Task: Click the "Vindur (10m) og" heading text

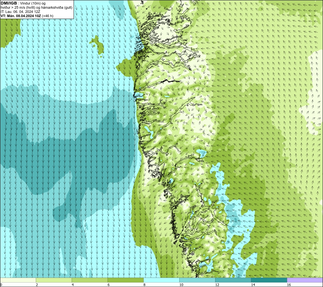Action: (x=33, y=4)
